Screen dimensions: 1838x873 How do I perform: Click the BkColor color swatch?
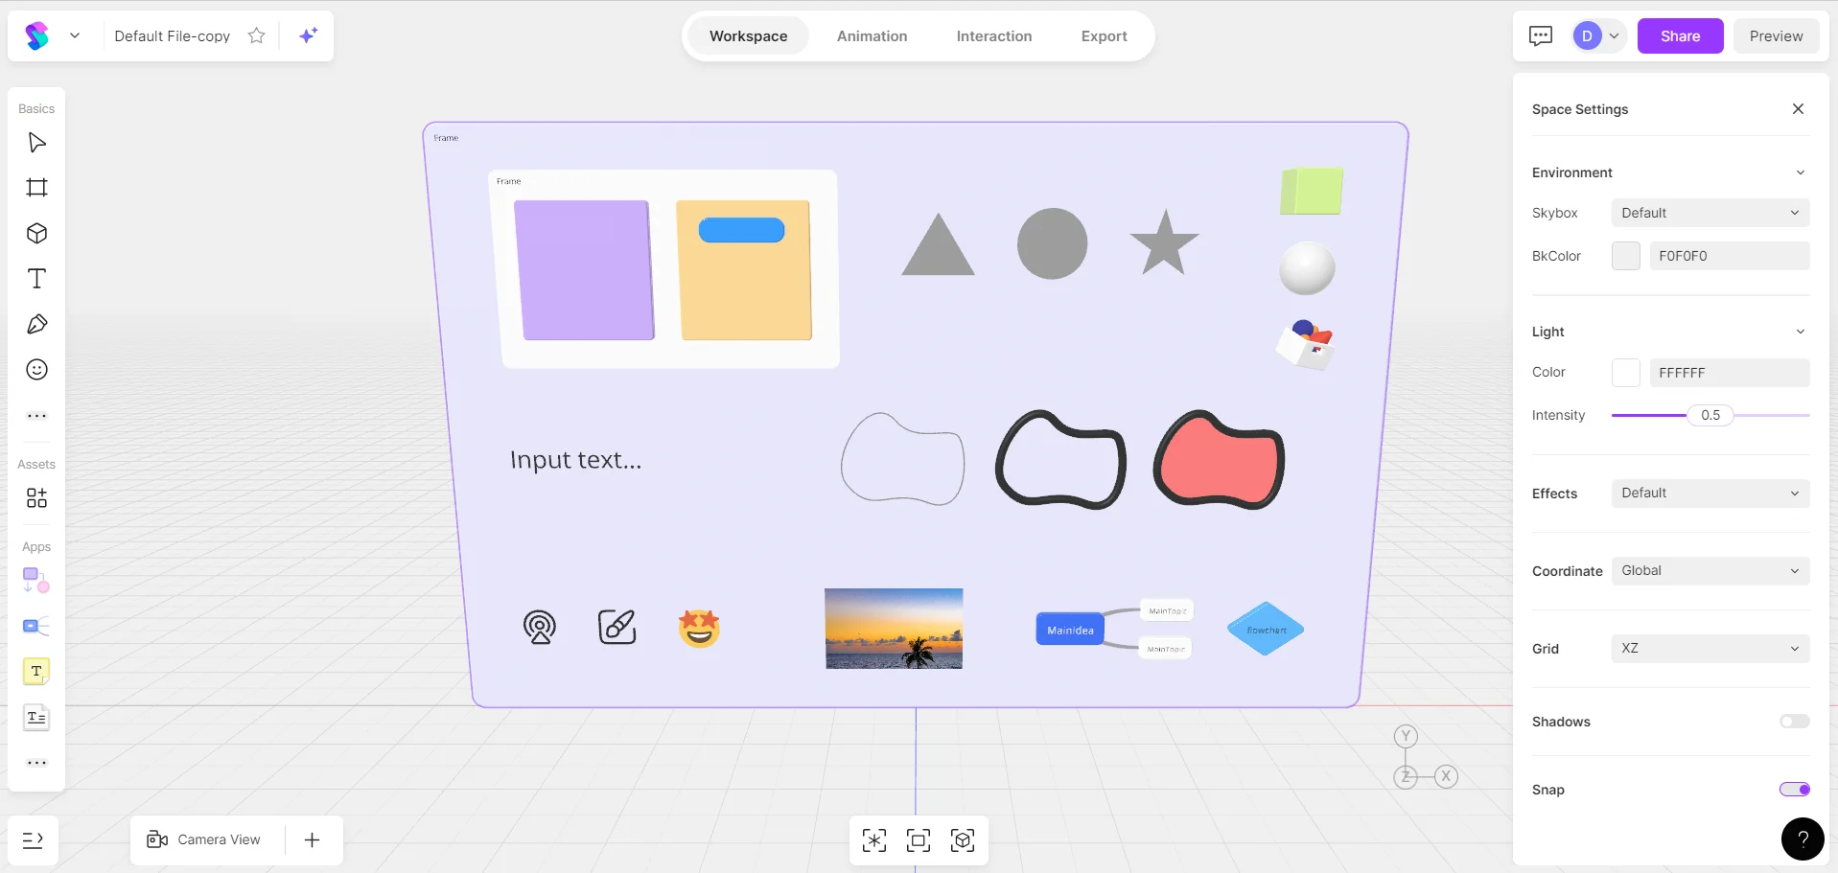(x=1625, y=256)
